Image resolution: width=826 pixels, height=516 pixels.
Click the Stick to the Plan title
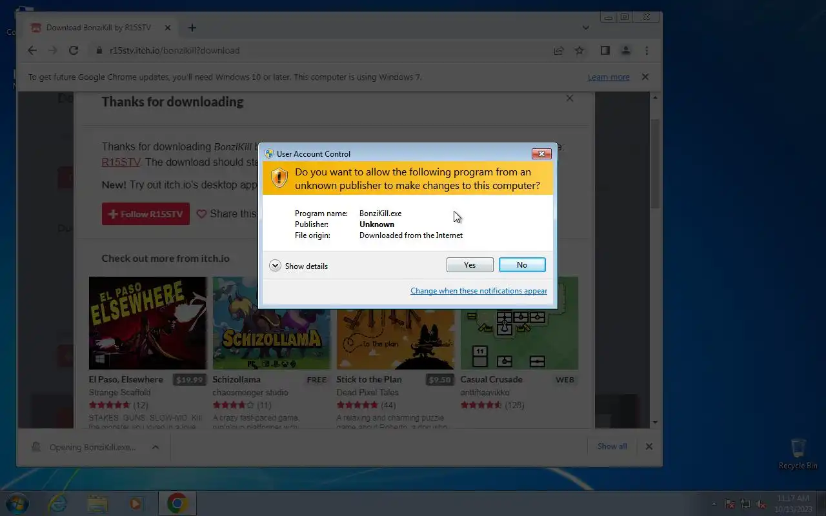click(369, 379)
